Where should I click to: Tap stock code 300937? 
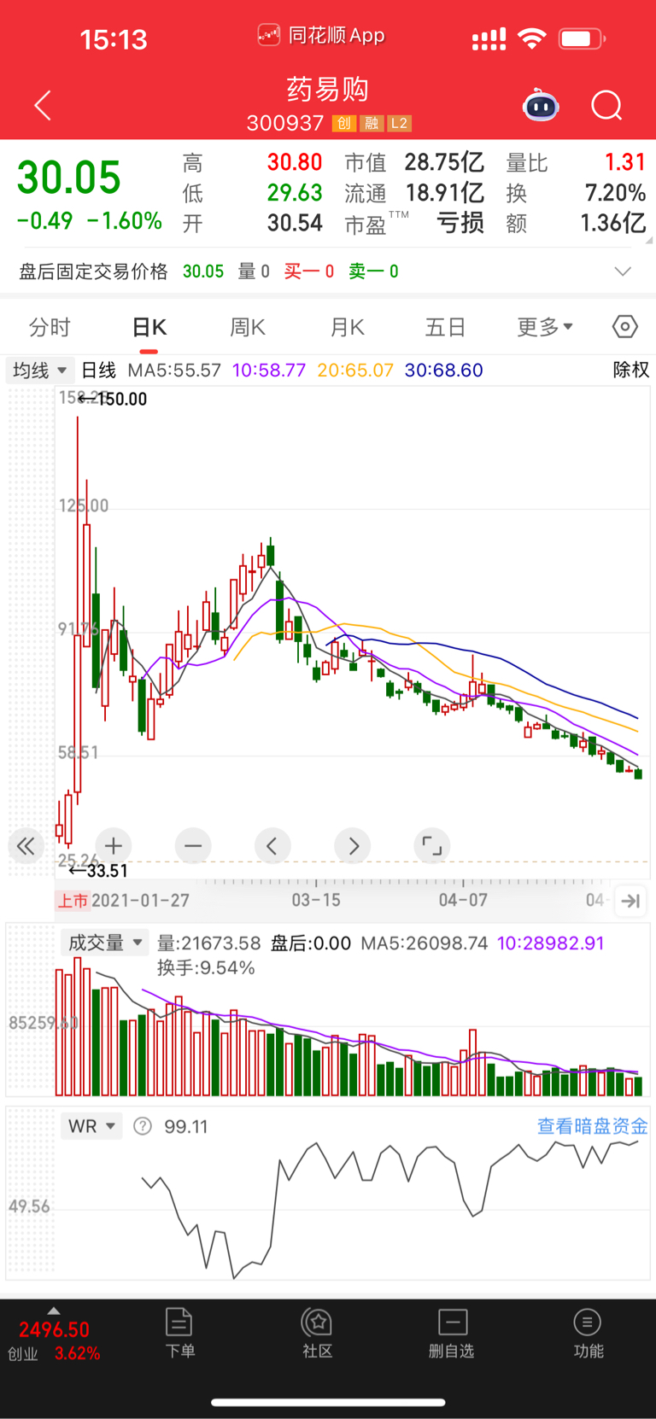[285, 124]
